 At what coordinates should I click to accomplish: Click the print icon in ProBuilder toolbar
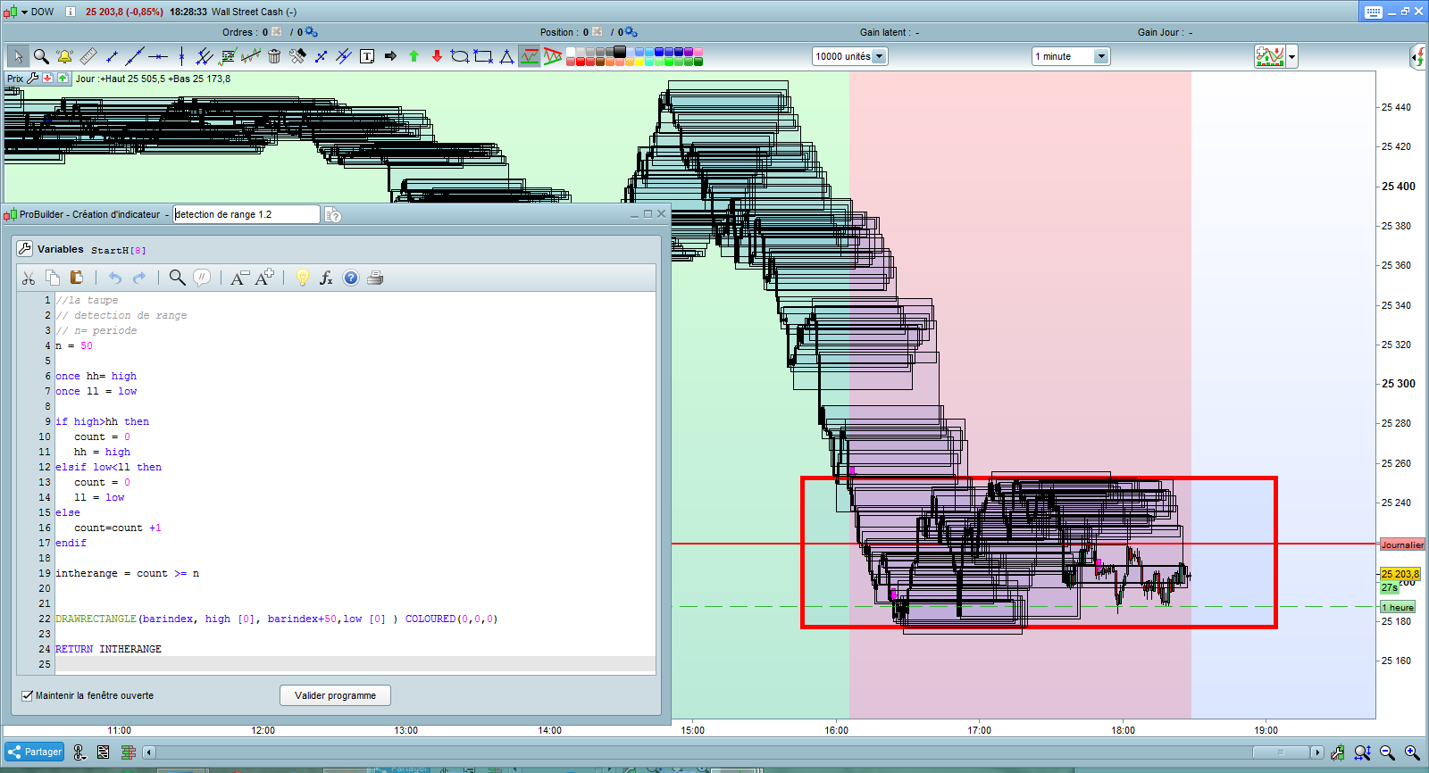[x=375, y=278]
